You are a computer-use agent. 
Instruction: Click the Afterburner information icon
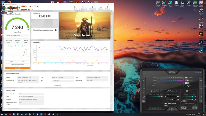coord(144,88)
